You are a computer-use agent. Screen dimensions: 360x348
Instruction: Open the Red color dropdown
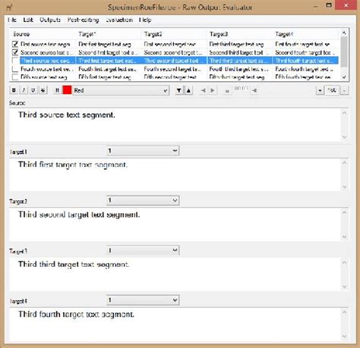click(x=121, y=90)
